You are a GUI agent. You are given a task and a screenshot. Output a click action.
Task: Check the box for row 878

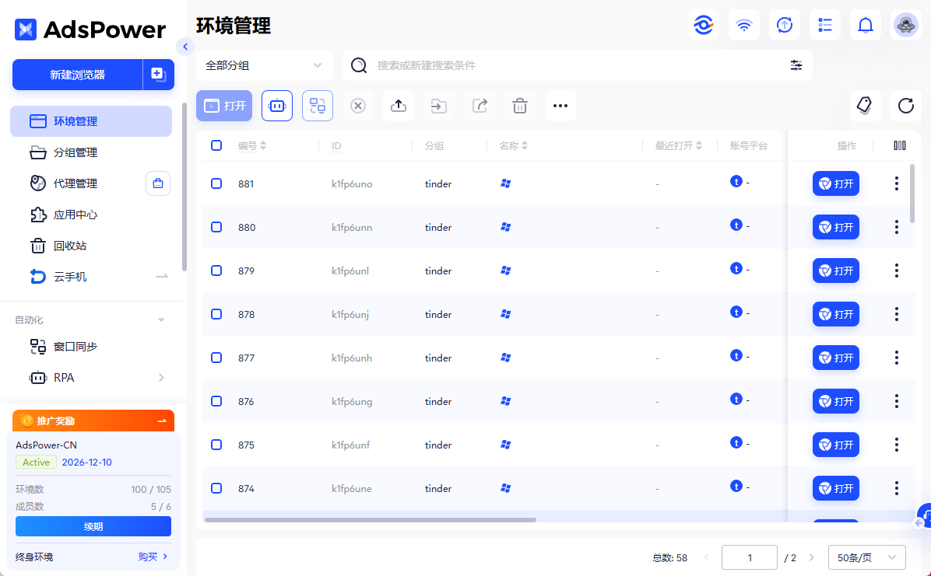point(216,314)
